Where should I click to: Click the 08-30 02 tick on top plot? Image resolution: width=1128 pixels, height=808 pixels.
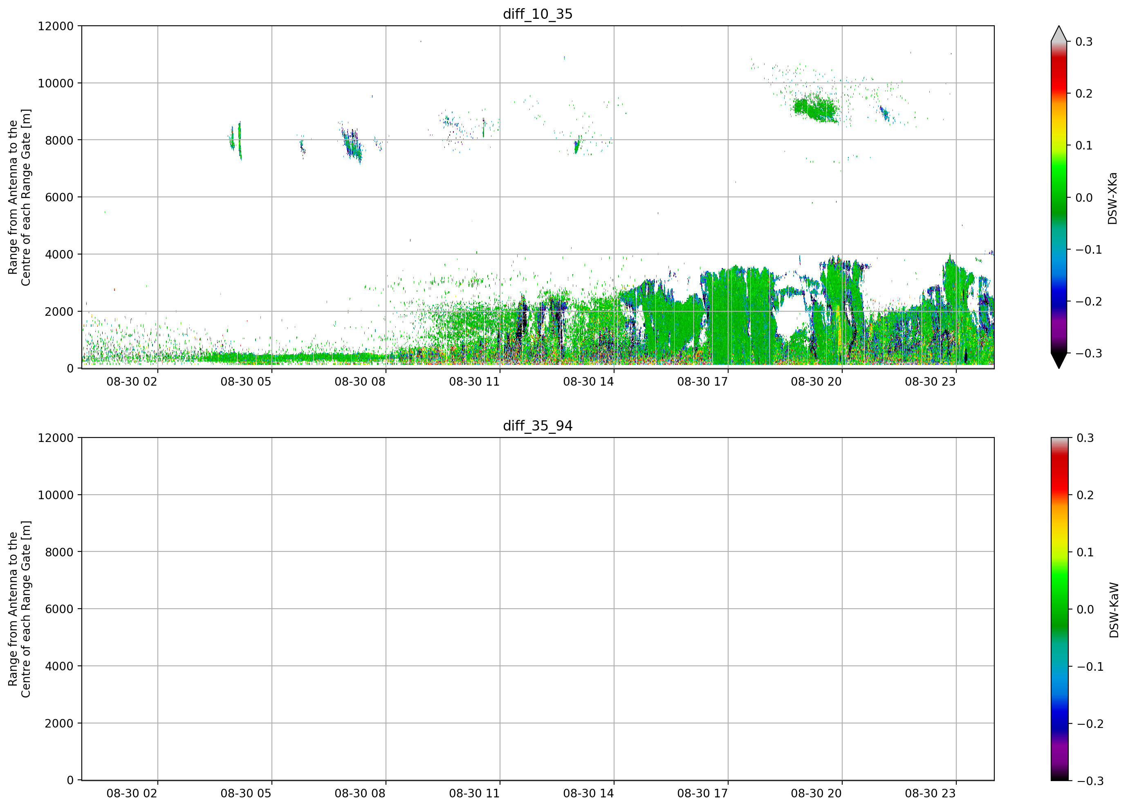click(x=132, y=382)
